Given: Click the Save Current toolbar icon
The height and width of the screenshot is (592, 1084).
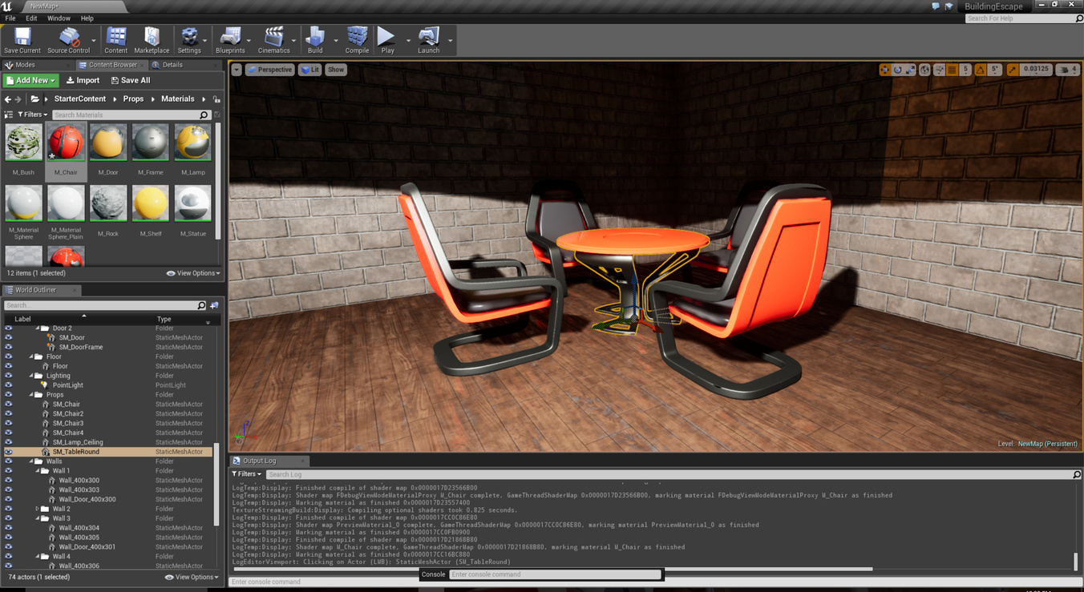Looking at the screenshot, I should coord(22,40).
